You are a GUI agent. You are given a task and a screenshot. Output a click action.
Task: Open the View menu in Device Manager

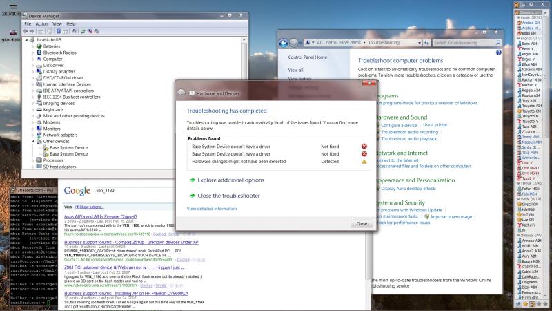pyautogui.click(x=57, y=23)
